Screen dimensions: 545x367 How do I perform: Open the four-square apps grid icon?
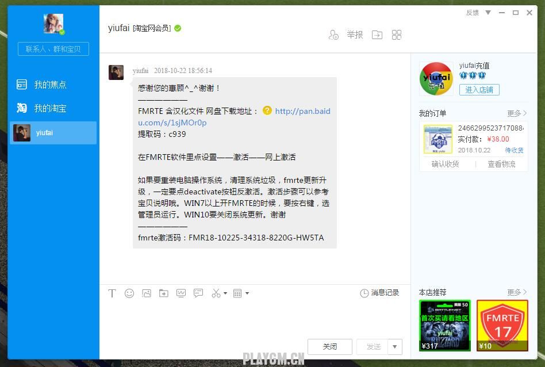click(397, 35)
